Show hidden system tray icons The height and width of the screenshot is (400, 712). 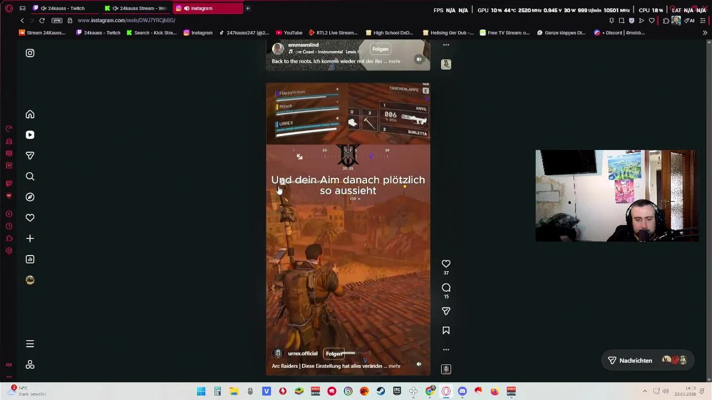pos(645,391)
